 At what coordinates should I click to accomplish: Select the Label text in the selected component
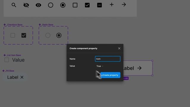click(x=129, y=68)
